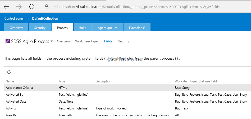The width and height of the screenshot is (251, 119).
Task: Select the Activated Date field row
Action: (127, 102)
